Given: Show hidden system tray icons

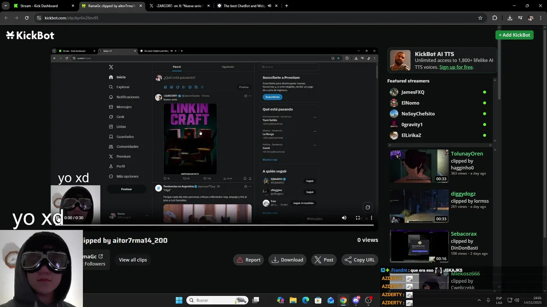Looking at the screenshot, I should click(x=479, y=300).
